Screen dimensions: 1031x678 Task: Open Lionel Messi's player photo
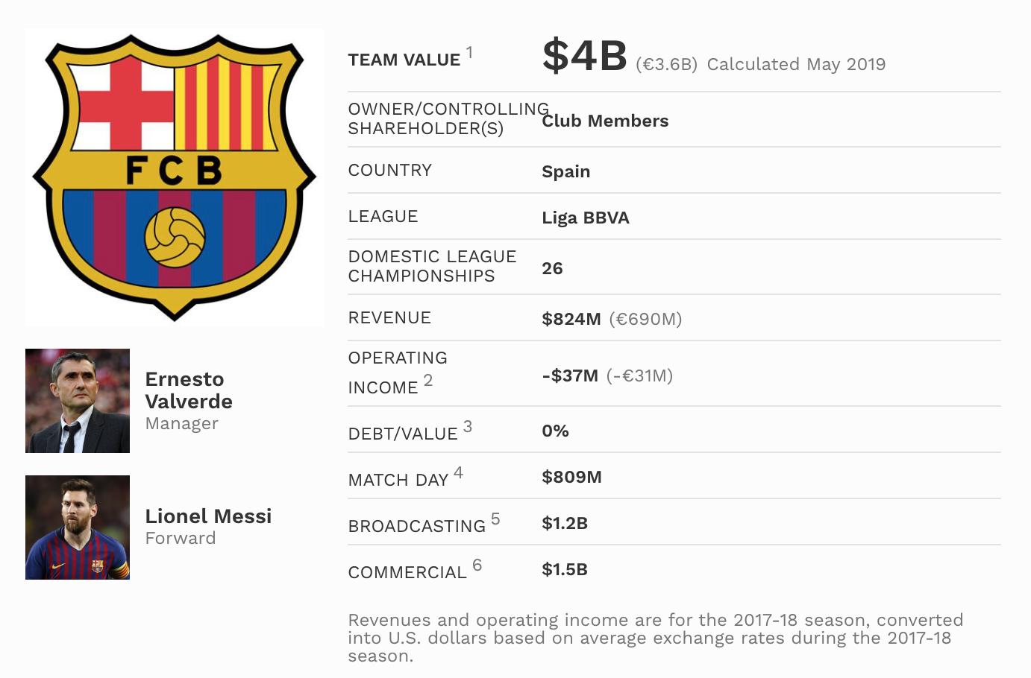pyautogui.click(x=78, y=527)
